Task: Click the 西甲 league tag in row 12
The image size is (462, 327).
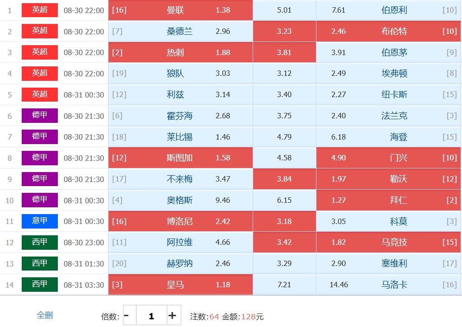Action: pos(40,242)
